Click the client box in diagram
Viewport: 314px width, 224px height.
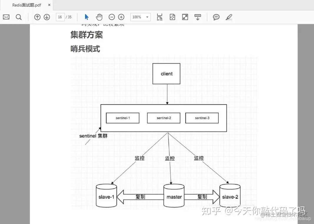click(x=166, y=74)
